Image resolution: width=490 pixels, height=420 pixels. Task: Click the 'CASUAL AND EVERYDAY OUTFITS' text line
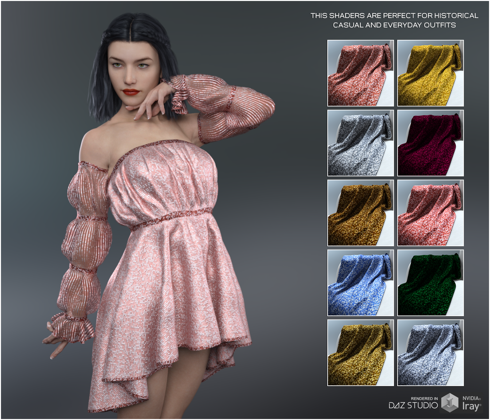point(394,25)
